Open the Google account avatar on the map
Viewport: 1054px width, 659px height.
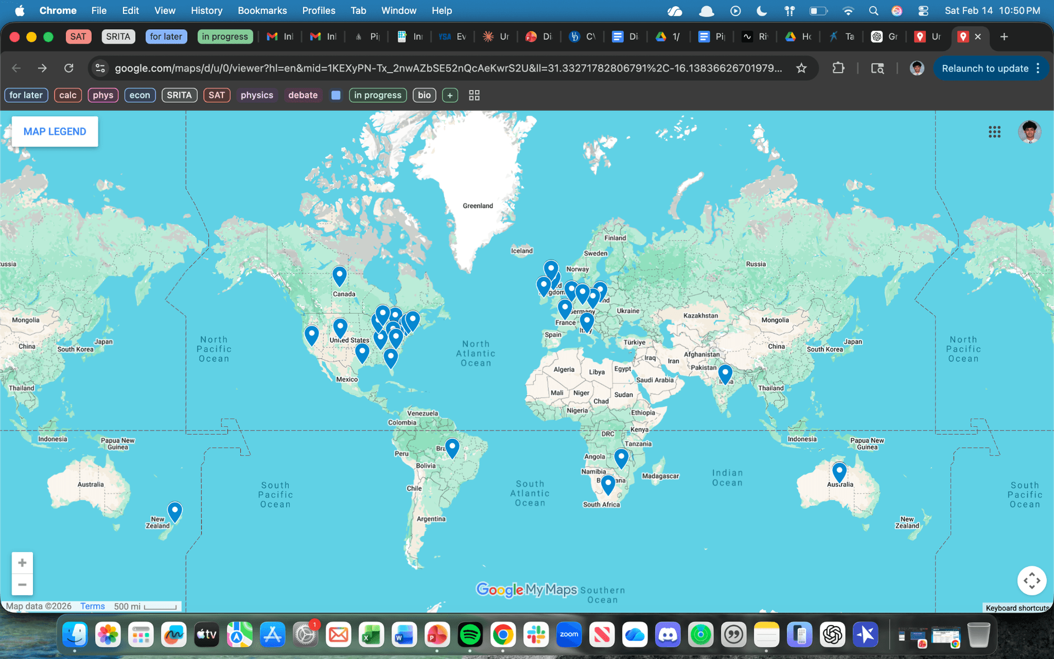[1029, 132]
